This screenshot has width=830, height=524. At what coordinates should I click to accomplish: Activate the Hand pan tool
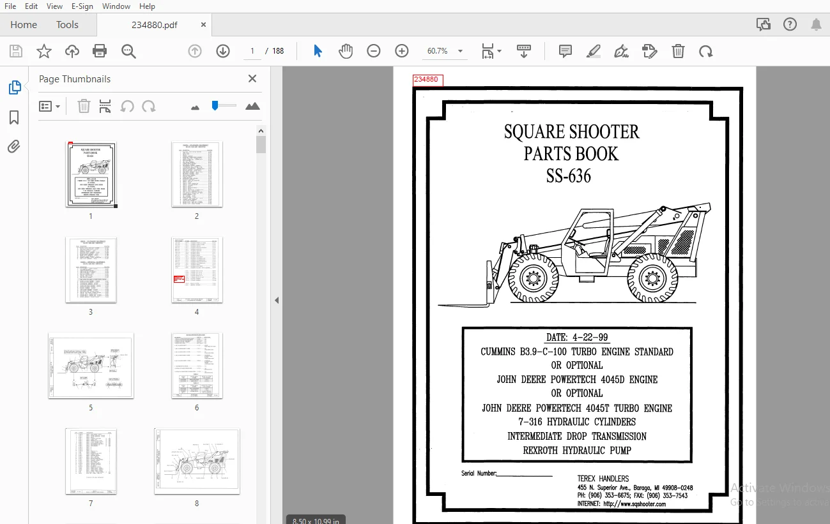tap(346, 51)
